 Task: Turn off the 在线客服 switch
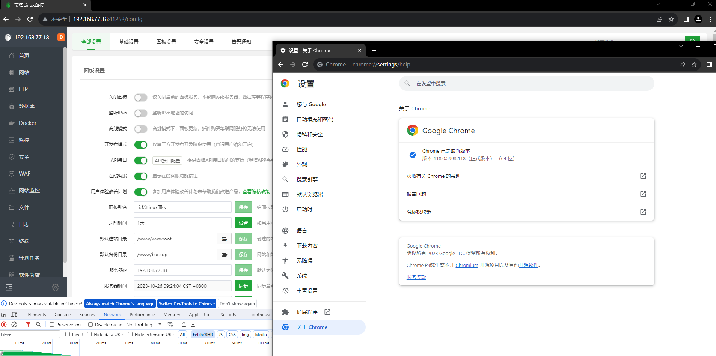[x=141, y=176]
